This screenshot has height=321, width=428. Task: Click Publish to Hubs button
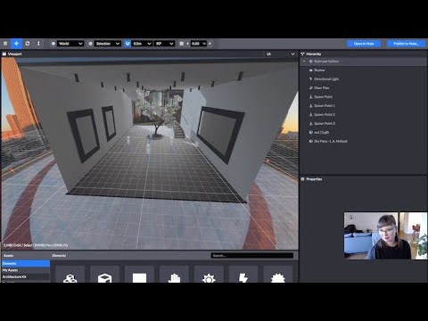pos(407,44)
